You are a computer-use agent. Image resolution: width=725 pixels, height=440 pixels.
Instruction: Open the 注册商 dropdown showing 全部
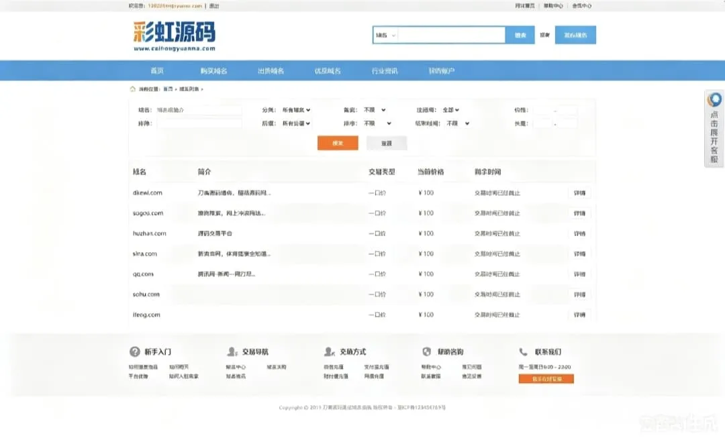451,110
